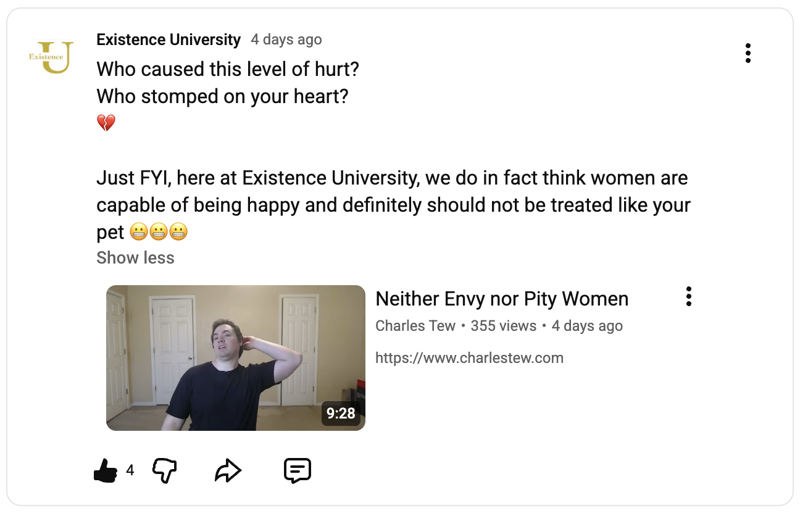
Task: Open the "Neither Envy nor Pity Women" title
Action: pos(501,299)
